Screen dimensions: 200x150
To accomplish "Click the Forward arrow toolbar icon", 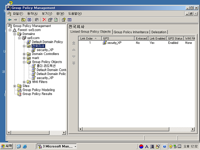I will [x=16, y=20].
